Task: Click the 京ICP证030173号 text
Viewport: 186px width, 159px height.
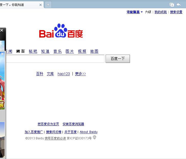Action: point(79,138)
